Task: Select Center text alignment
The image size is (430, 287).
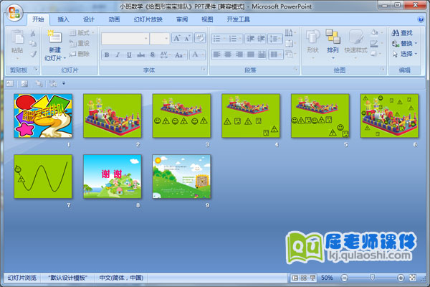Action: tap(228, 55)
